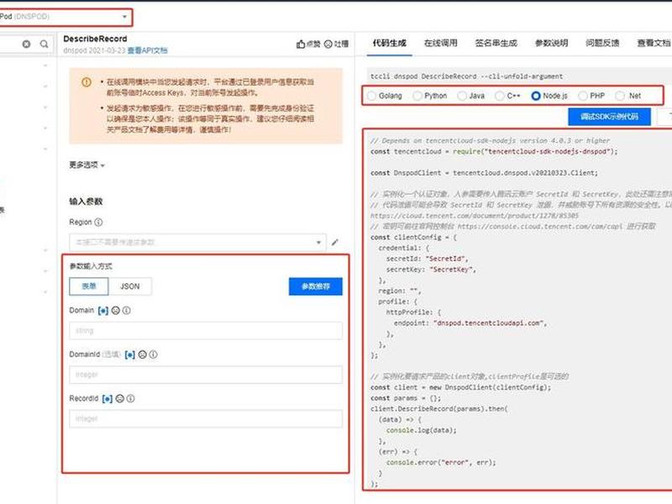Click info icon next to Region label
This screenshot has width=672, height=504.
(x=98, y=222)
